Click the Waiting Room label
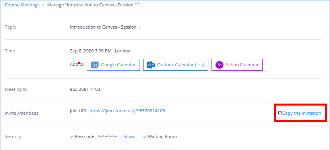The image size is (330, 150). tap(162, 137)
